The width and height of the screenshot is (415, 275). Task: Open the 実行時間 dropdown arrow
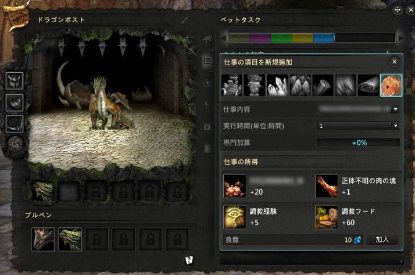(x=395, y=126)
